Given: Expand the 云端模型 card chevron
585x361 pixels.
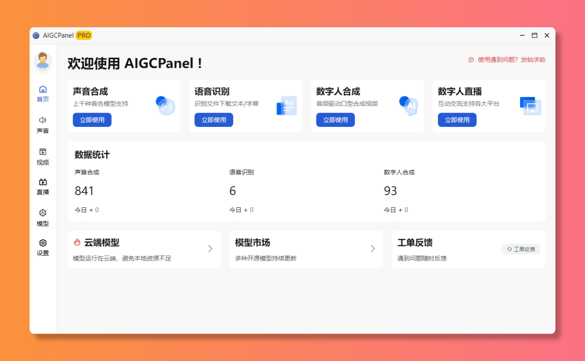Looking at the screenshot, I should point(210,248).
